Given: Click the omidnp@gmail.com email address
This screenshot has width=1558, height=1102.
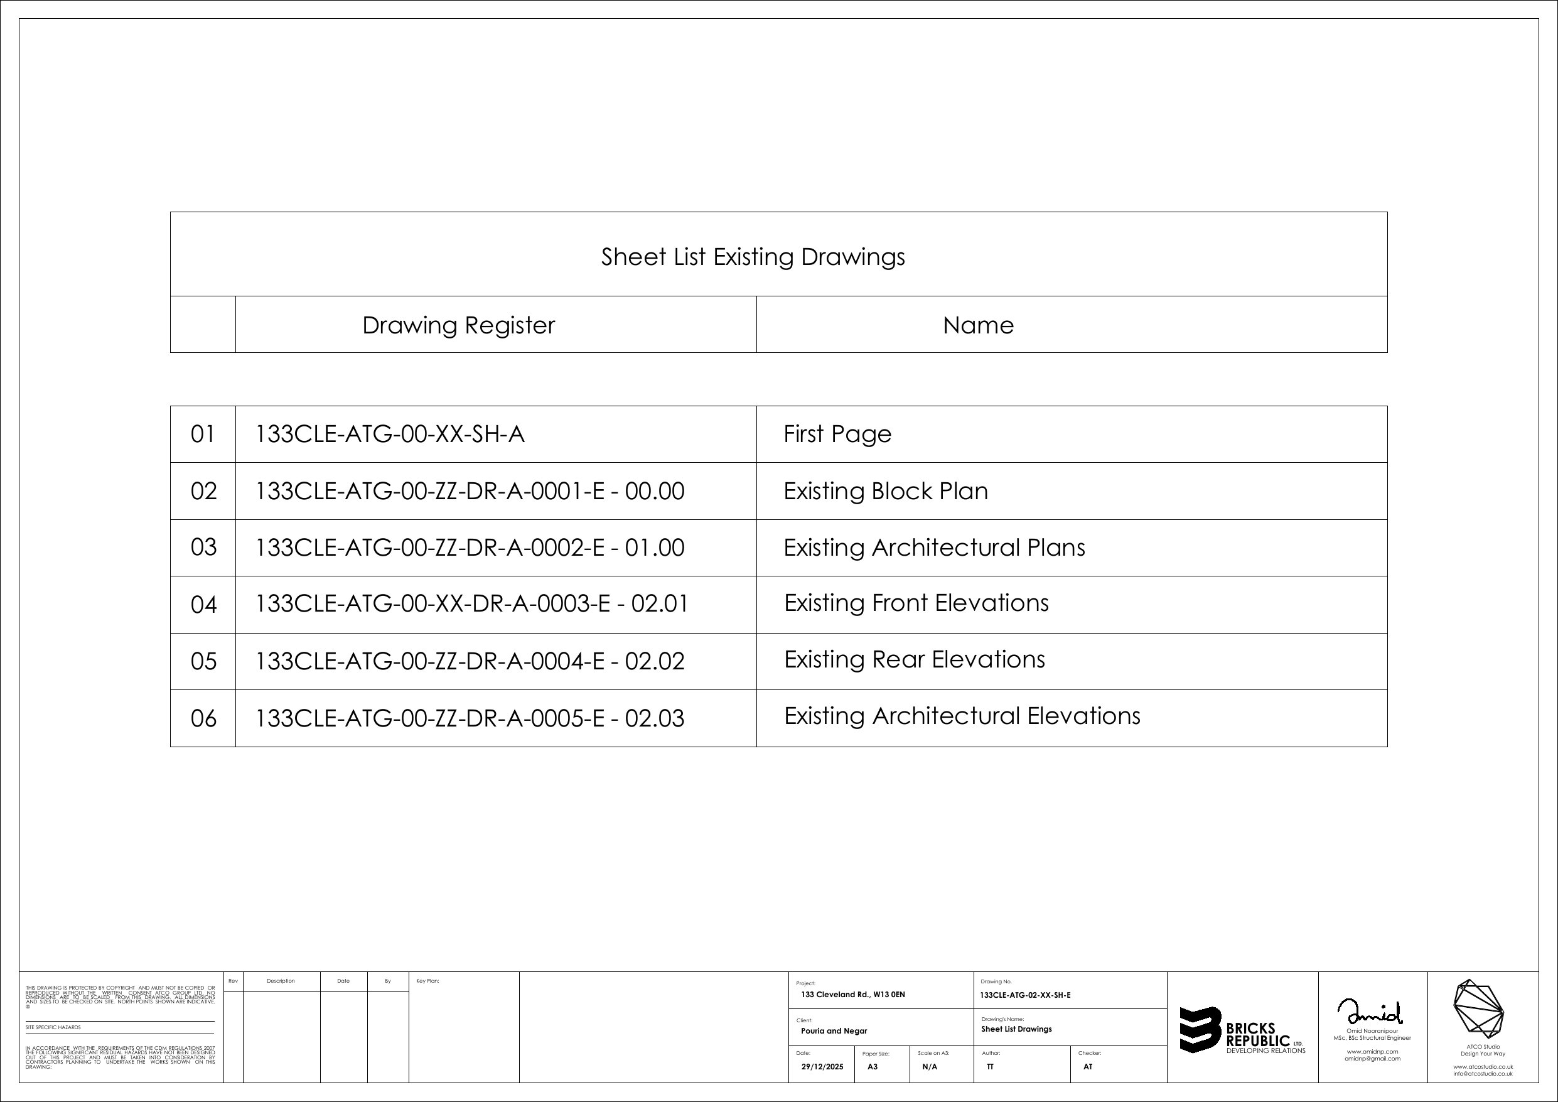Looking at the screenshot, I should pos(1372,1059).
